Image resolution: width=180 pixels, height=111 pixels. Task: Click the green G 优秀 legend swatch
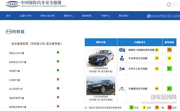pyautogui.click(x=131, y=108)
